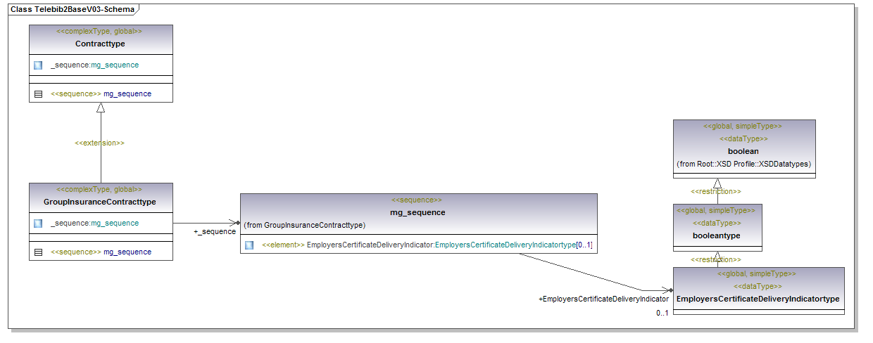The height and width of the screenshot is (343, 873).
Task: Select the Contracttype class header
Action: coord(100,44)
